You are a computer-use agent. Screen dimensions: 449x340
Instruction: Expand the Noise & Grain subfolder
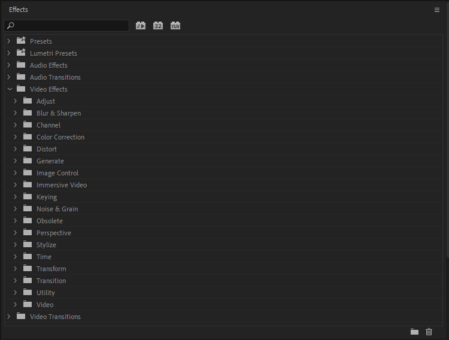15,209
